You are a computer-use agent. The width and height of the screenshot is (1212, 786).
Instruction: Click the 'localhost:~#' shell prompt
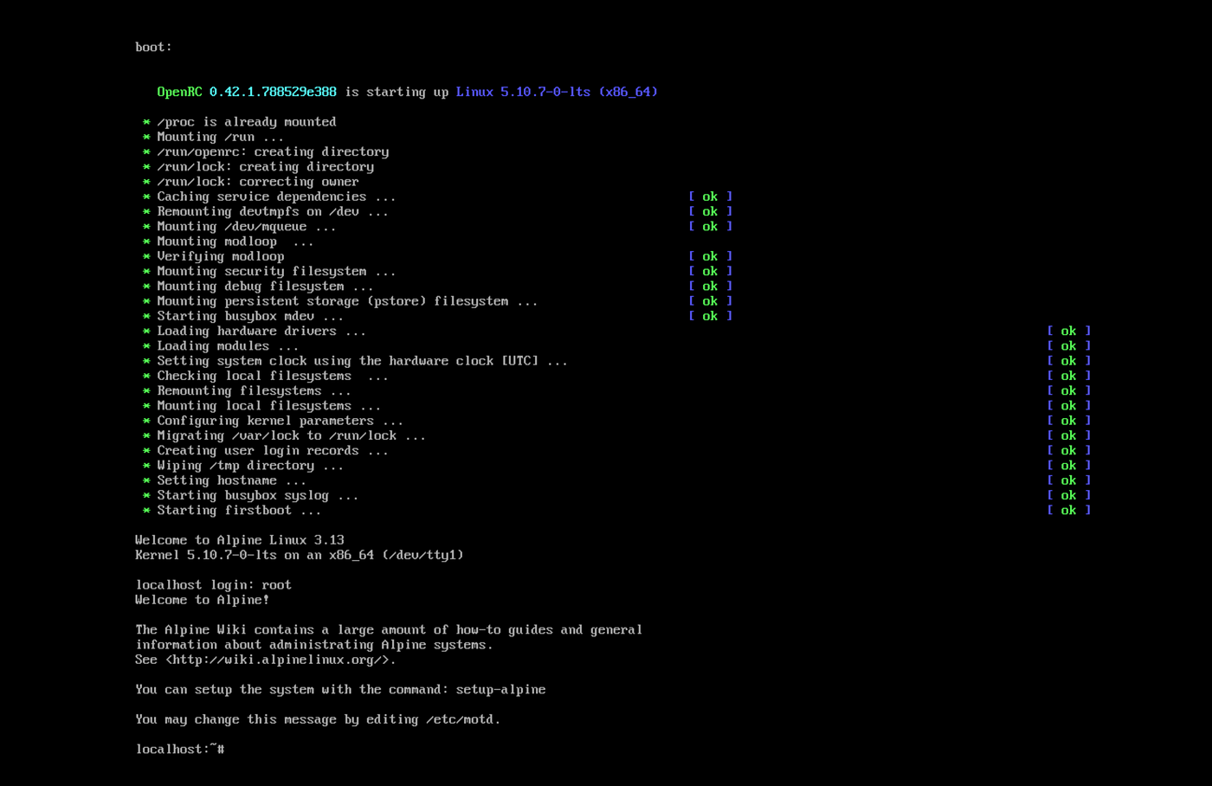click(x=180, y=750)
